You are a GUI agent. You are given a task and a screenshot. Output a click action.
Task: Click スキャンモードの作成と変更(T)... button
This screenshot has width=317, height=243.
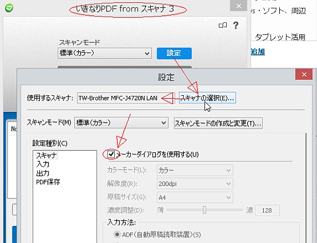point(218,123)
